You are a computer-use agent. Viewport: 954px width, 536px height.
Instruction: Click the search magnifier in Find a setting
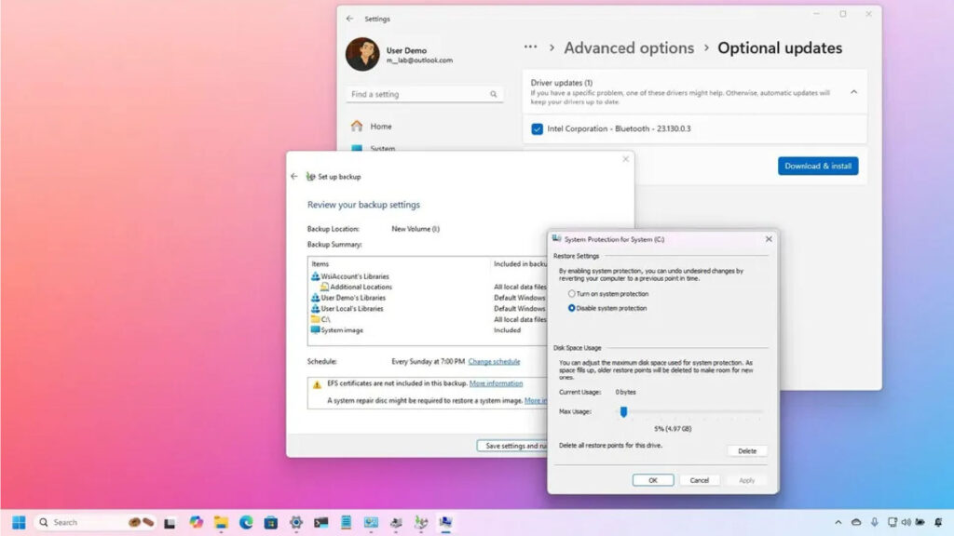(494, 94)
